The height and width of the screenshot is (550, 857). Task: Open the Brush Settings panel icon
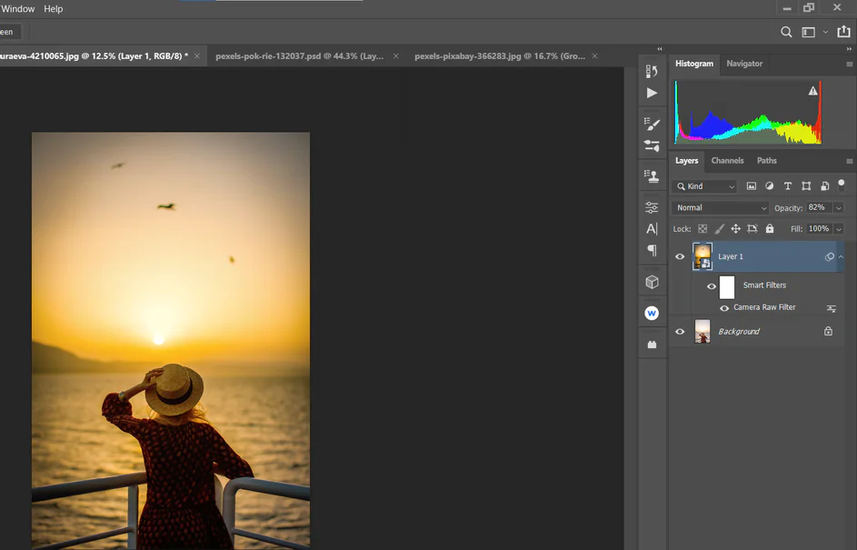coord(652,124)
